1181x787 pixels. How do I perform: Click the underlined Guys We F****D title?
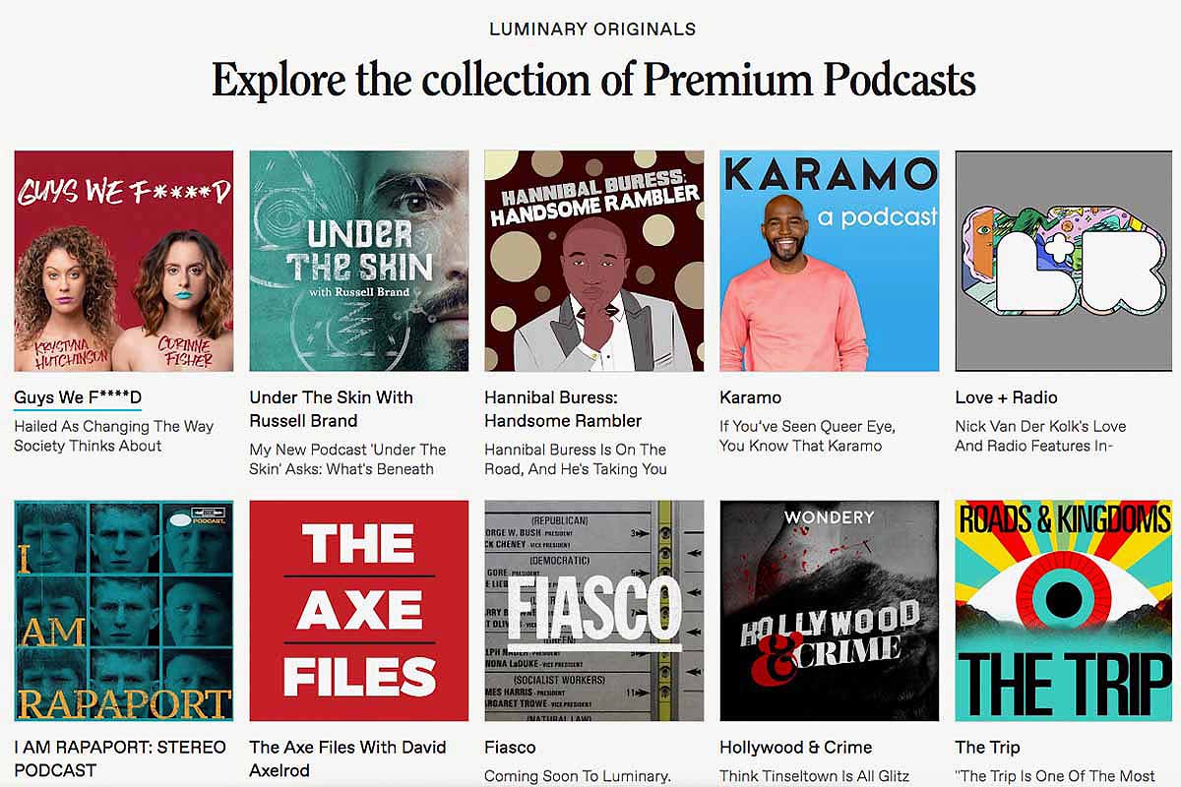point(78,397)
